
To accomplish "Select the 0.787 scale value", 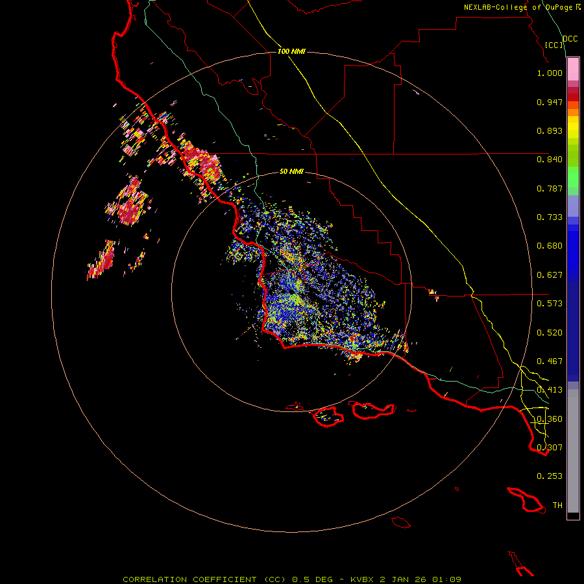I will 550,188.
